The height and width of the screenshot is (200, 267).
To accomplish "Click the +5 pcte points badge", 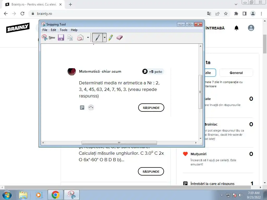I will 153,72.
